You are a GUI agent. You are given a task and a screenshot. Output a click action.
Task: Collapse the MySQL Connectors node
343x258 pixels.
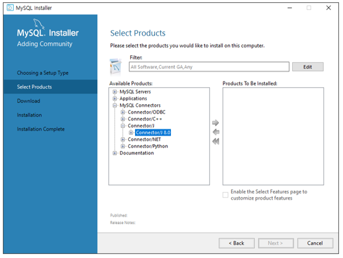coord(115,105)
